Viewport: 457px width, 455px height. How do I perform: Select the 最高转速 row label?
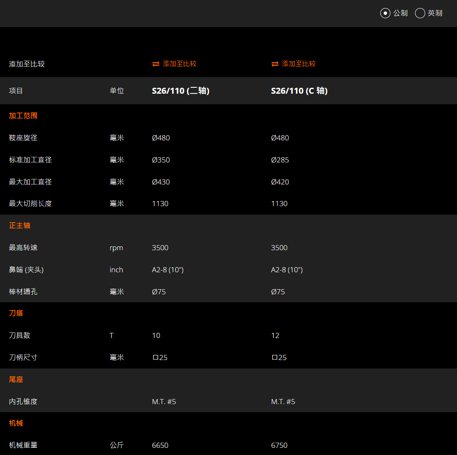(23, 248)
